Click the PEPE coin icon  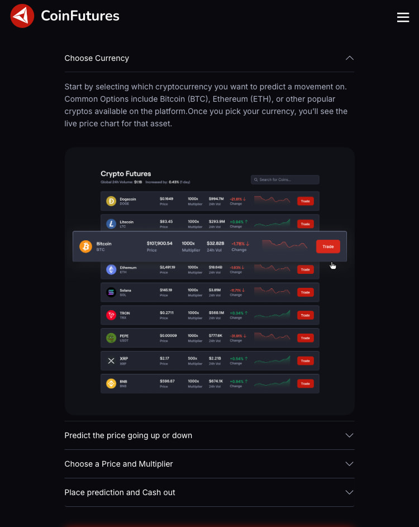110,338
